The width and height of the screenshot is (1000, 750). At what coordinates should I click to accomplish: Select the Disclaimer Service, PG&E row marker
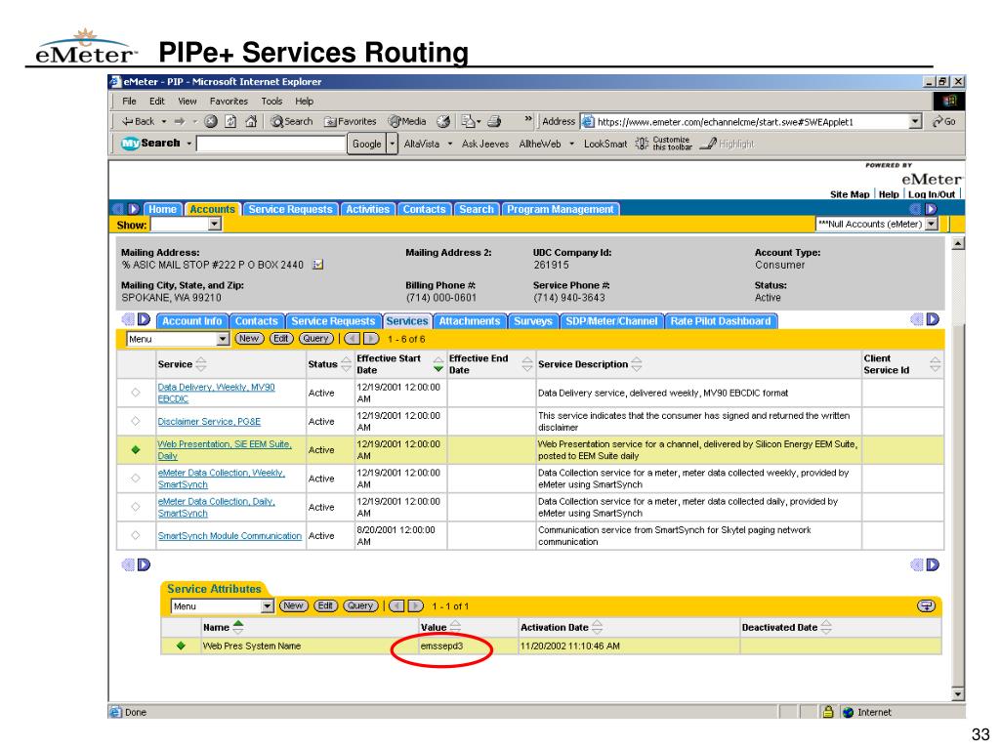pos(135,421)
